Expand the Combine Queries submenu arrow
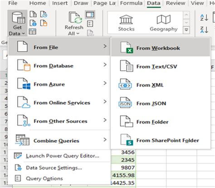Image resolution: width=215 pixels, height=188 pixels. coord(105,140)
